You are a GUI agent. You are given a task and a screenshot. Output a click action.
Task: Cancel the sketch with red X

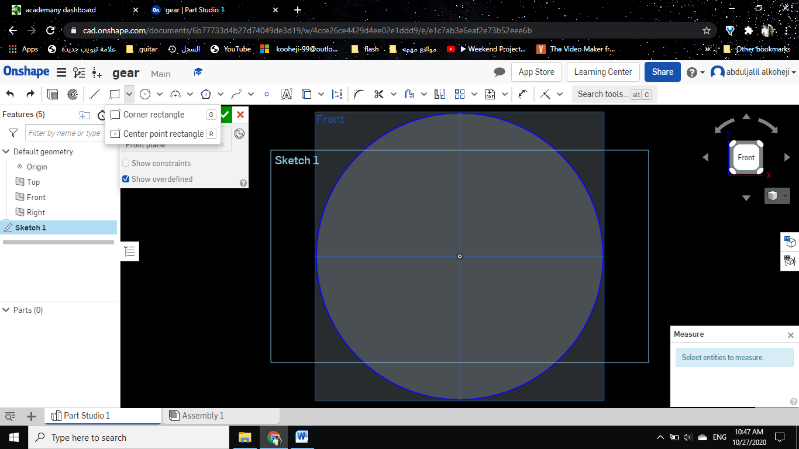tap(240, 115)
